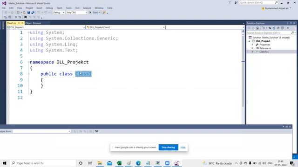Viewport: 298px width, 167px height.
Task: Open the Toolbox side panel tab
Action: pos(3,25)
